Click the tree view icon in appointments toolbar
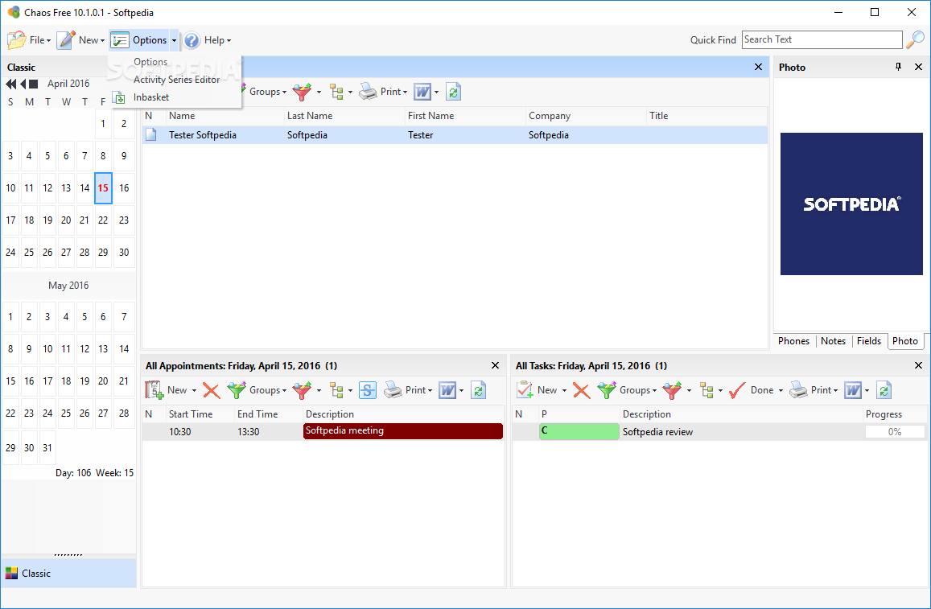931x609 pixels. coord(337,390)
